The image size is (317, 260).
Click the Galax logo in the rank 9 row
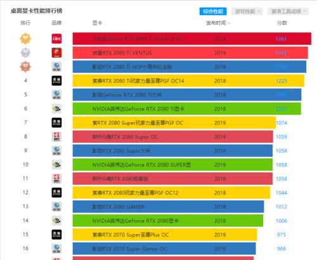(x=56, y=151)
